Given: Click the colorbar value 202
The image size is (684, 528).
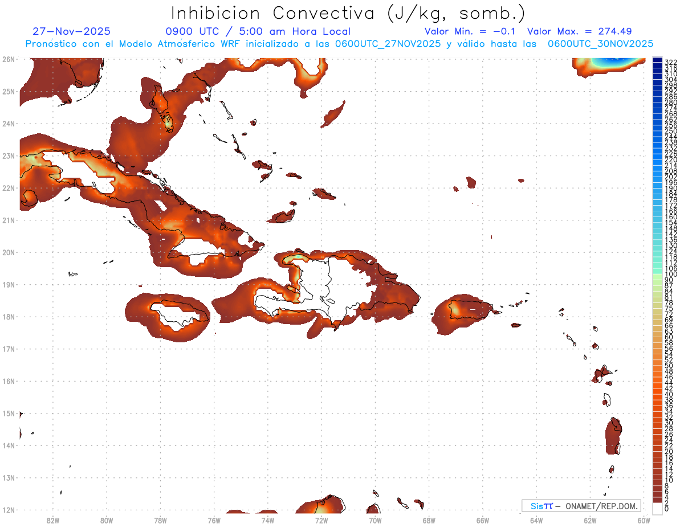Looking at the screenshot, I should pyautogui.click(x=671, y=177).
